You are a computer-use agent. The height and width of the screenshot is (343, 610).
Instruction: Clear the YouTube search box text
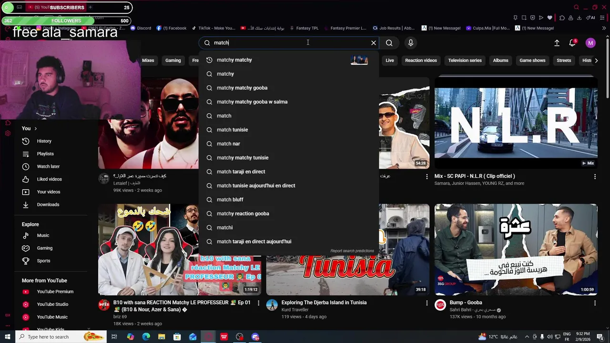point(374,43)
